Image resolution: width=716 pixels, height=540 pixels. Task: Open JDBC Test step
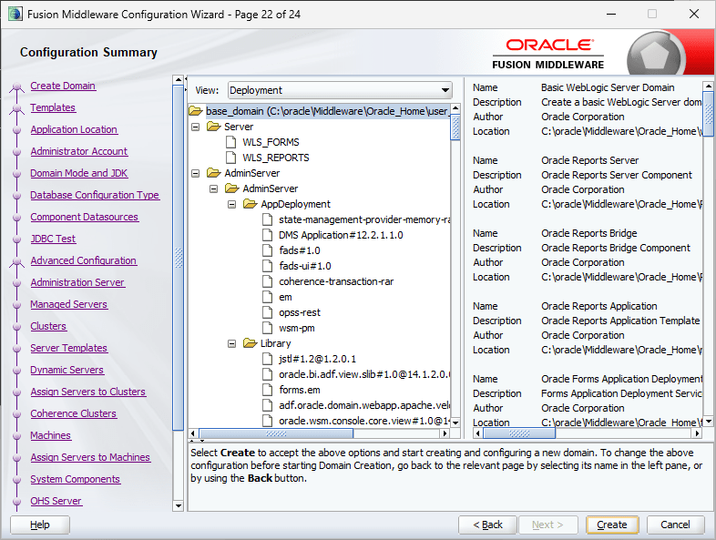(x=53, y=239)
